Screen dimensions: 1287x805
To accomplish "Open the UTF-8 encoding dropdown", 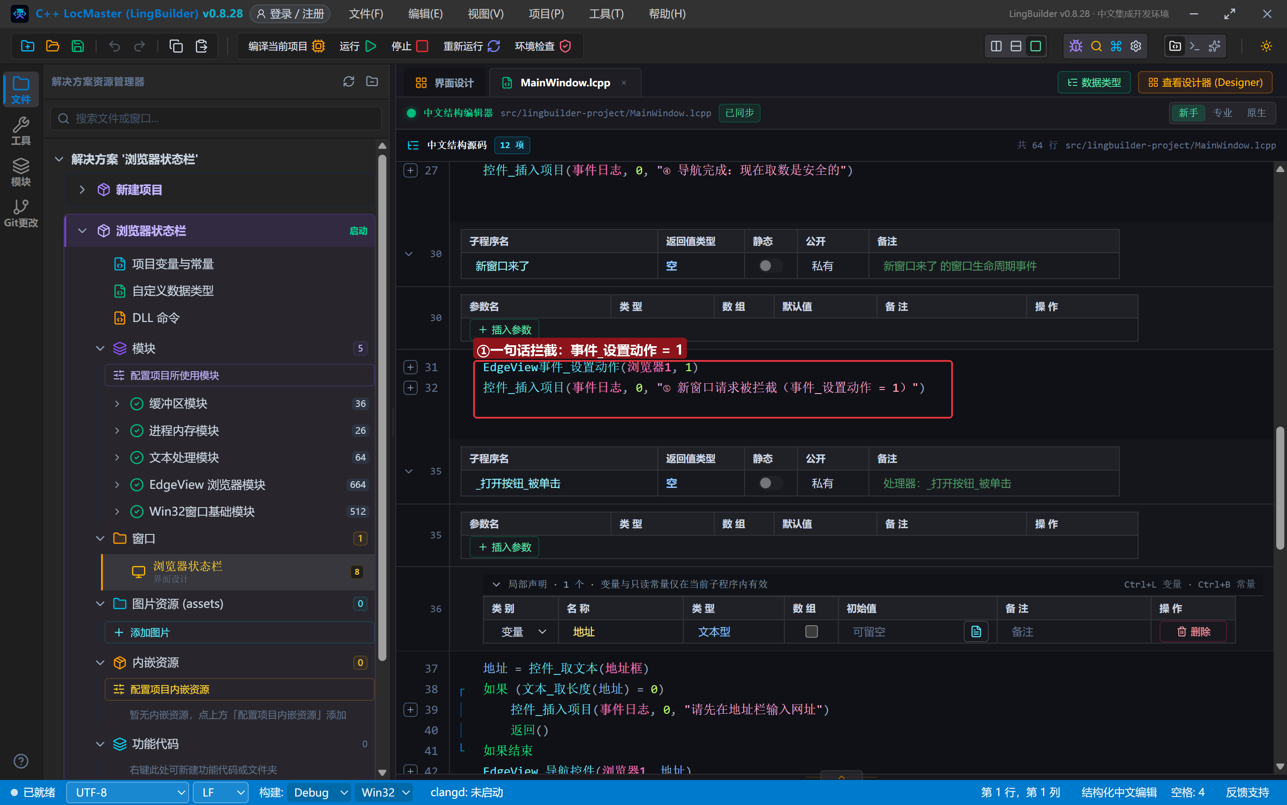I will tap(128, 792).
